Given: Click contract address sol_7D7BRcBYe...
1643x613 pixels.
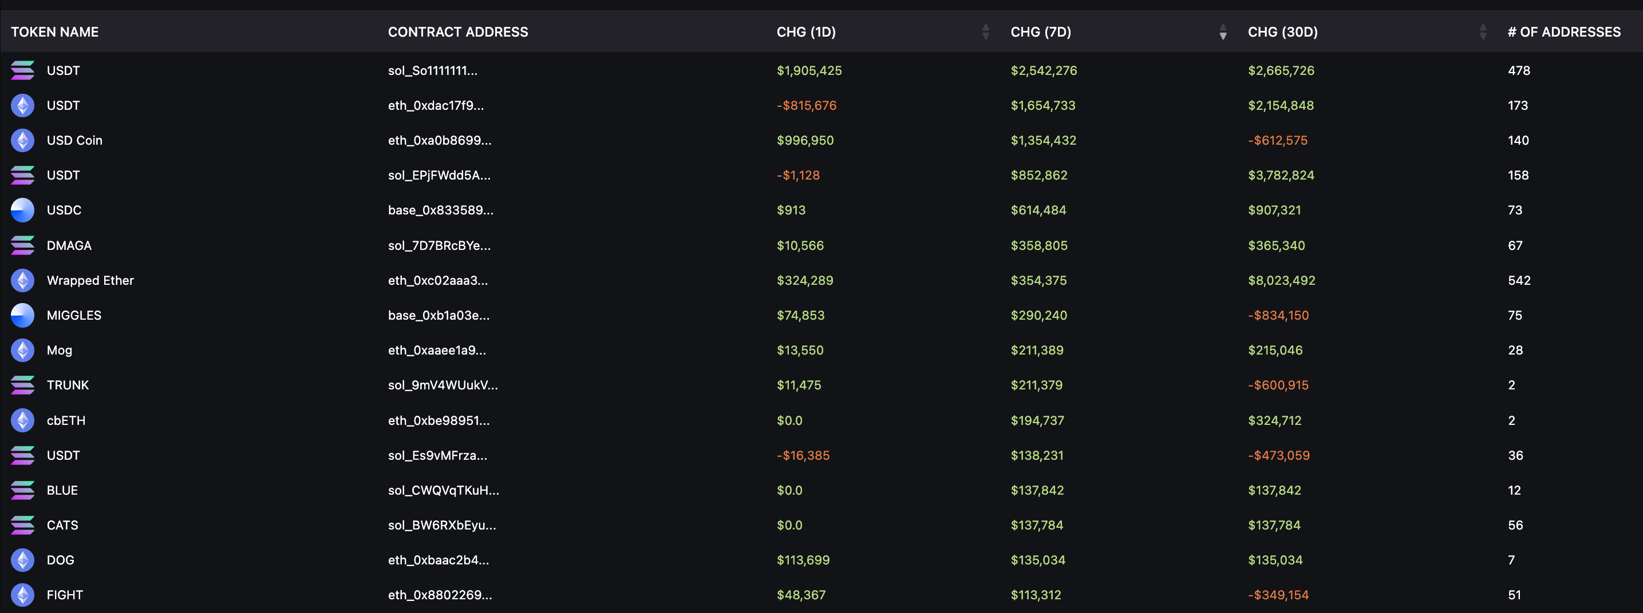Looking at the screenshot, I should pos(439,246).
